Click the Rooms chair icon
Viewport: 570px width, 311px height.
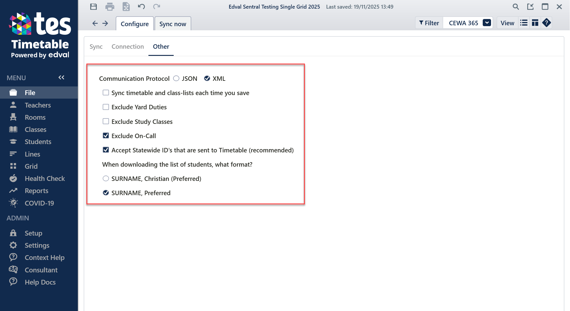(13, 117)
